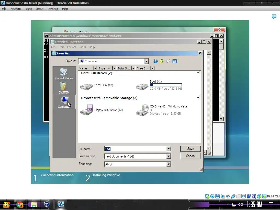Click the Windows Start button on the taskbar

6,205
